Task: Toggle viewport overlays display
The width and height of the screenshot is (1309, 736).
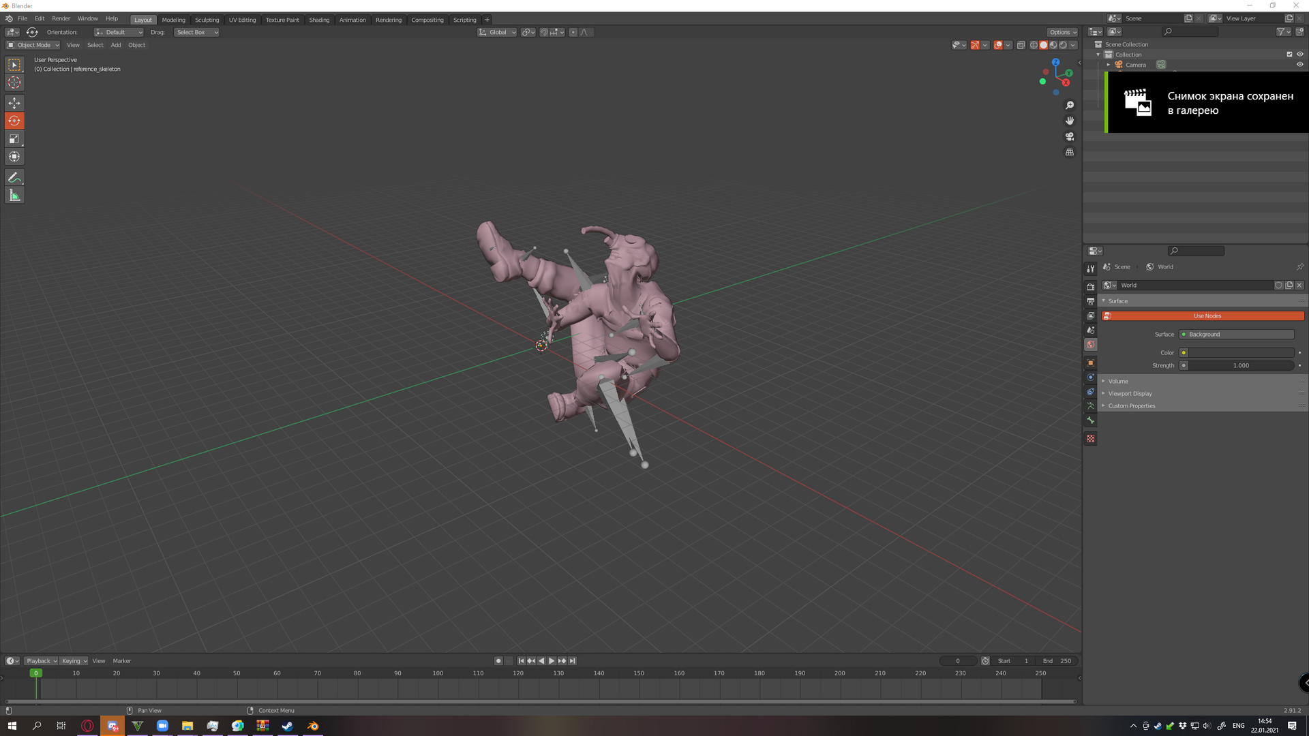Action: [998, 45]
